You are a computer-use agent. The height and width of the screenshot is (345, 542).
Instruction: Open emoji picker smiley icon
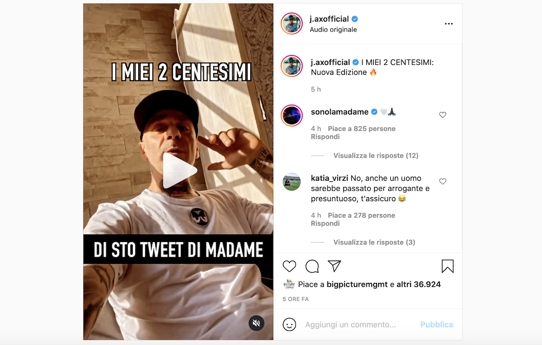point(290,324)
